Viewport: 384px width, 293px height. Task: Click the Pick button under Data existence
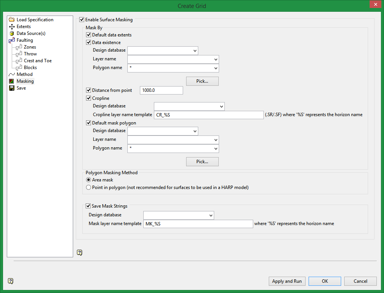pyautogui.click(x=202, y=81)
